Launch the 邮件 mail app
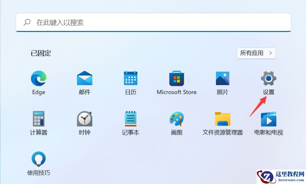The image size is (306, 184). click(x=85, y=78)
